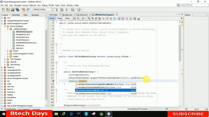The height and width of the screenshot is (117, 209).
Task: Click the Source view button
Action: click(x=52, y=18)
